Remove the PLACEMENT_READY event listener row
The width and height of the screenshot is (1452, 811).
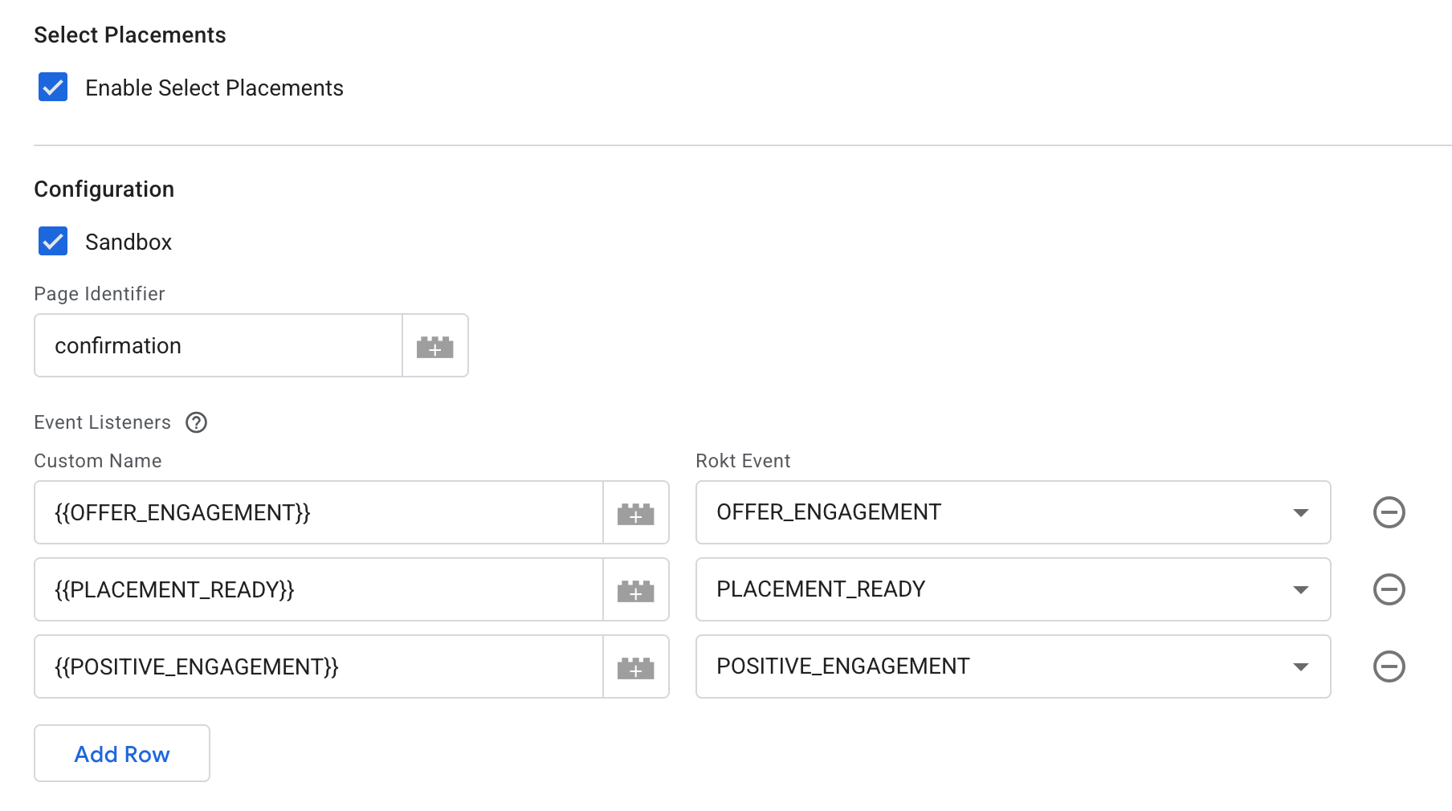click(1389, 589)
